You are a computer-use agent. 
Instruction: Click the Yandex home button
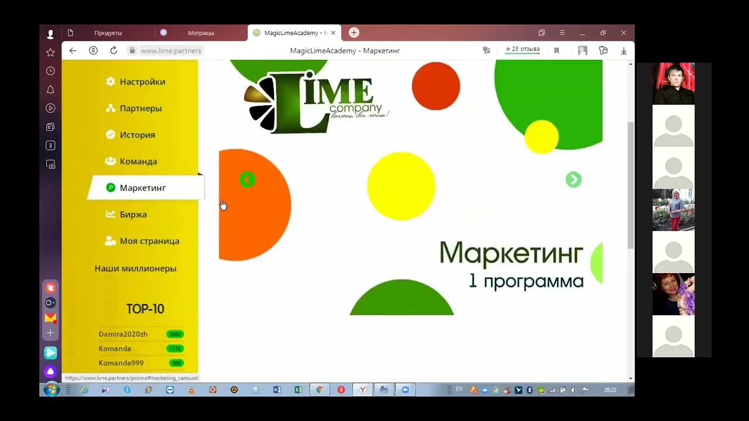[x=93, y=51]
